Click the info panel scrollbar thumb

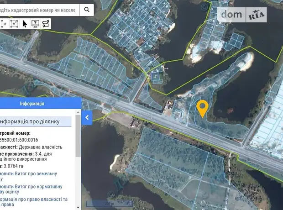coord(78,136)
